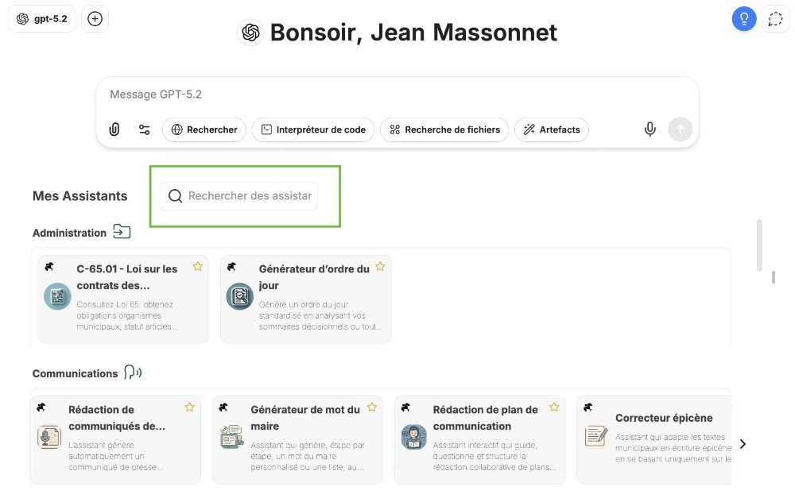795x502 pixels.
Task: Click the dashed-circle selection icon top right
Action: 775,18
